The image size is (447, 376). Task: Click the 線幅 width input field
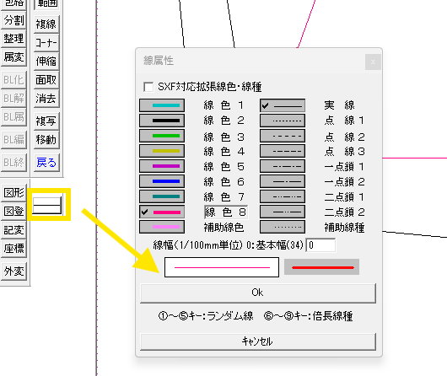click(x=320, y=245)
